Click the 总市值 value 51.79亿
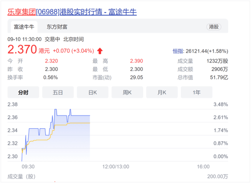Screen dimensions: 251x183 (219, 78)
